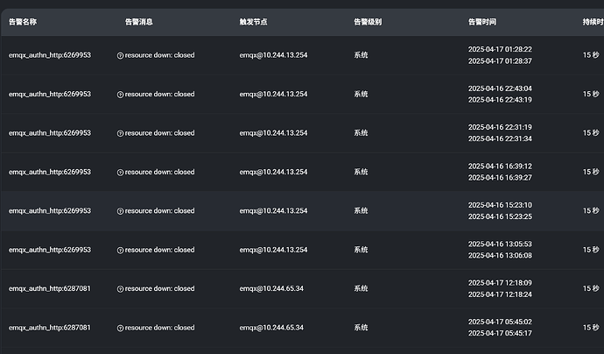Click the 15 秒 duration in the 01:28:22 row
The width and height of the screenshot is (604, 354).
[x=591, y=55]
